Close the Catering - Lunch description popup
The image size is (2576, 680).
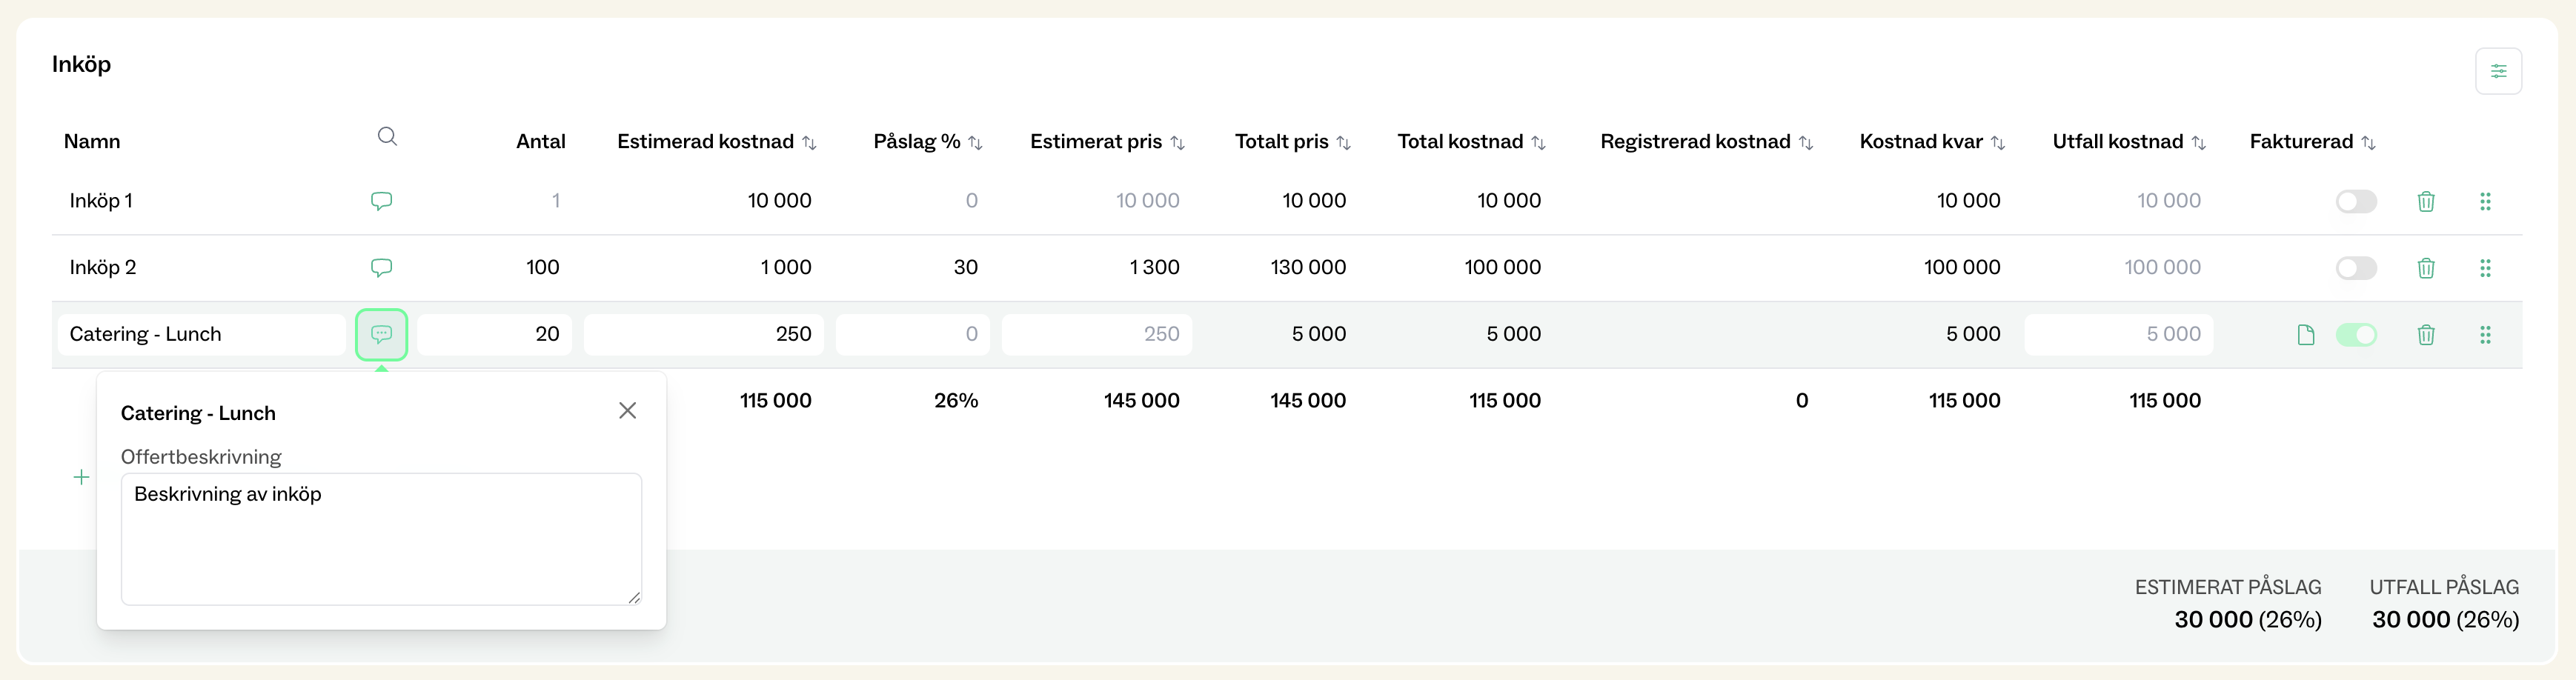coord(627,411)
